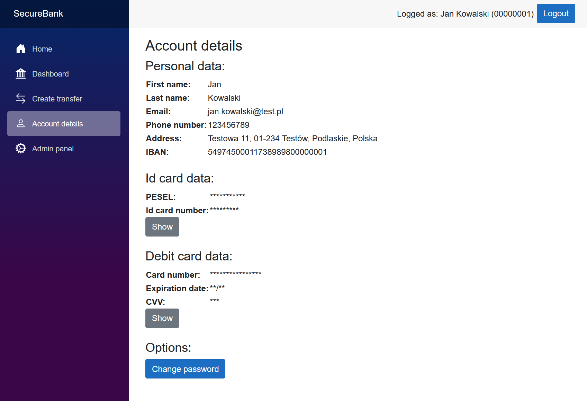Go to the Dashboard page
The width and height of the screenshot is (587, 401).
click(x=51, y=74)
